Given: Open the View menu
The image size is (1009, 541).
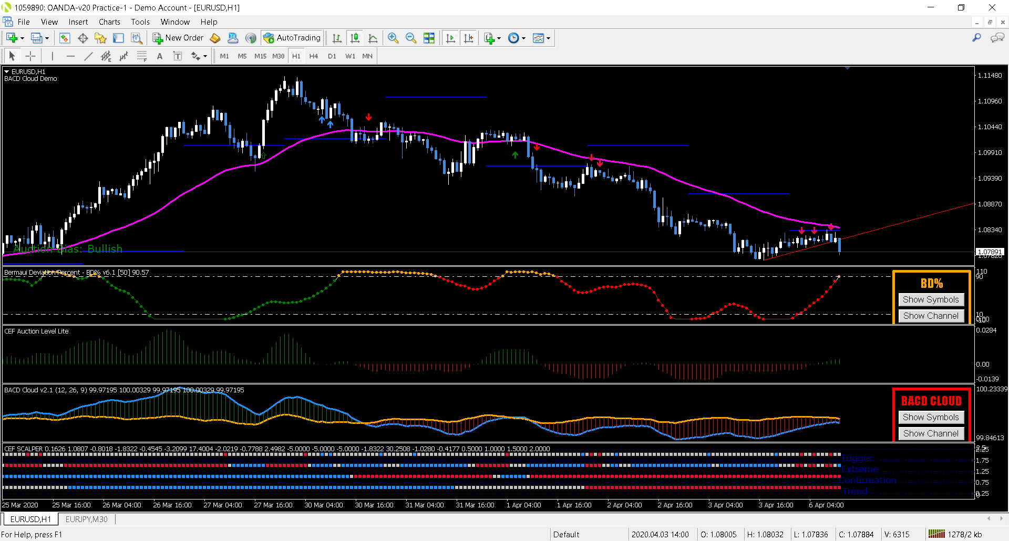Looking at the screenshot, I should tap(49, 22).
